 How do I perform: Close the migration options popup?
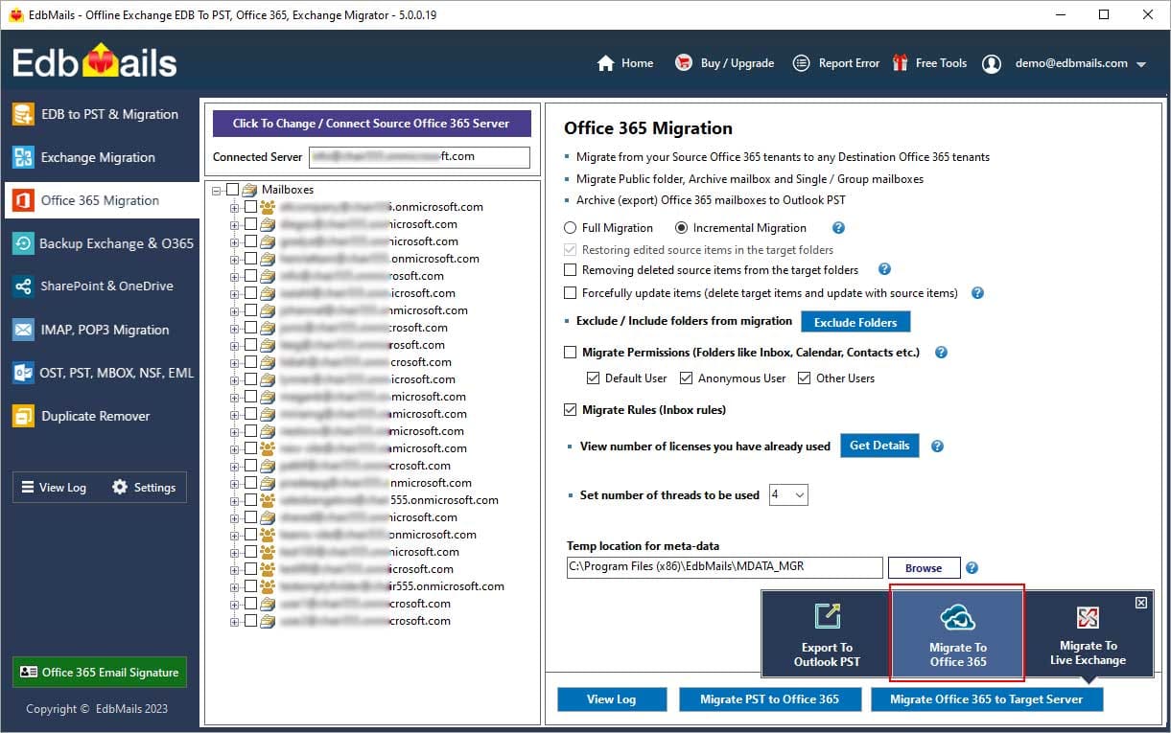1140,603
